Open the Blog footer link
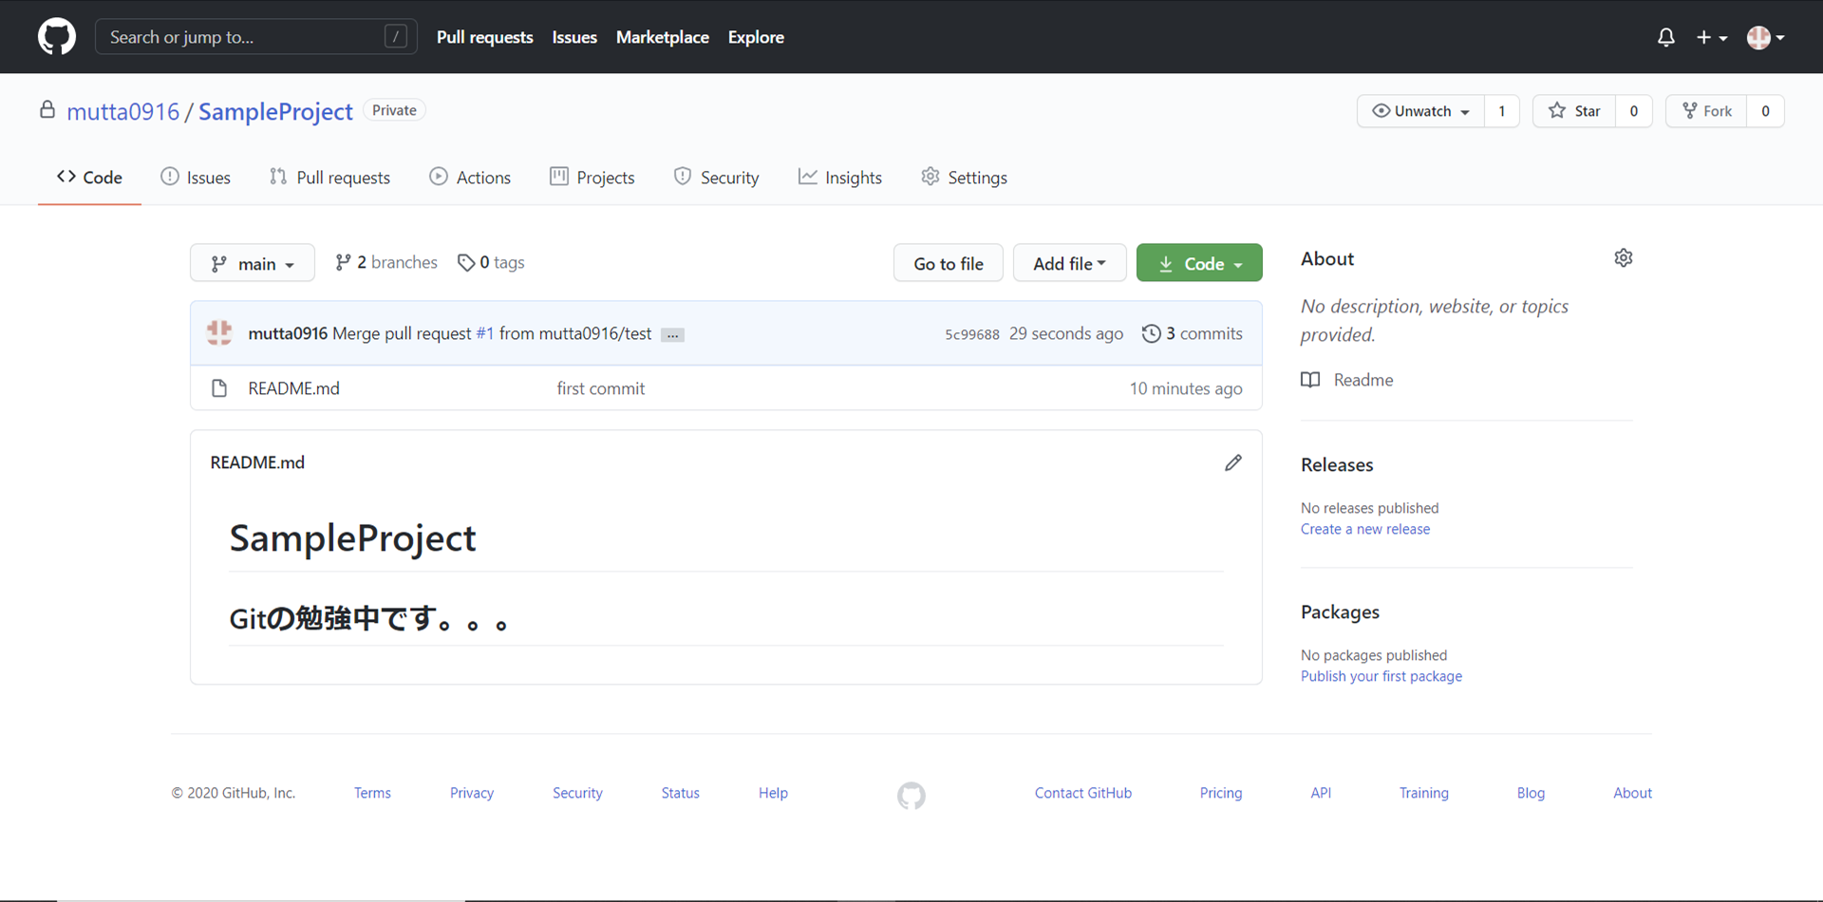The height and width of the screenshot is (902, 1823). point(1531,793)
